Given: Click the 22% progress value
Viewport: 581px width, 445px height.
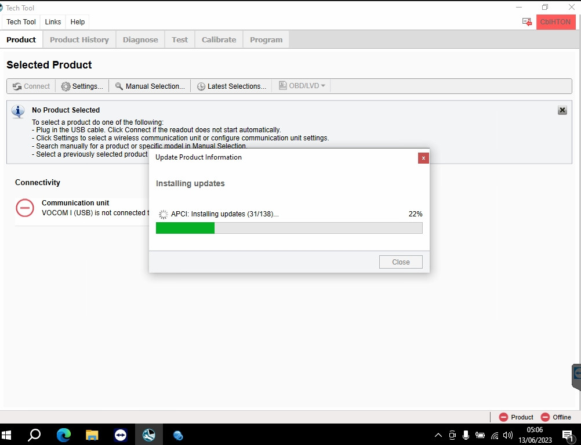Looking at the screenshot, I should [x=415, y=214].
